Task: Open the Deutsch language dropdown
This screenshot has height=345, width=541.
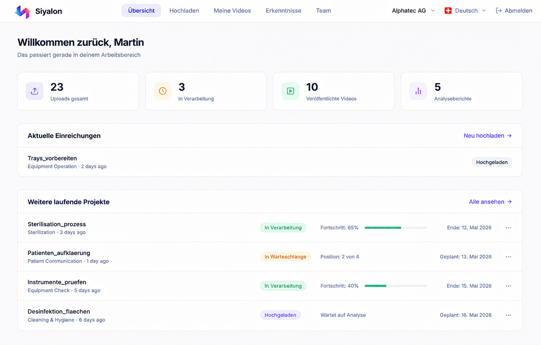Action: [465, 11]
